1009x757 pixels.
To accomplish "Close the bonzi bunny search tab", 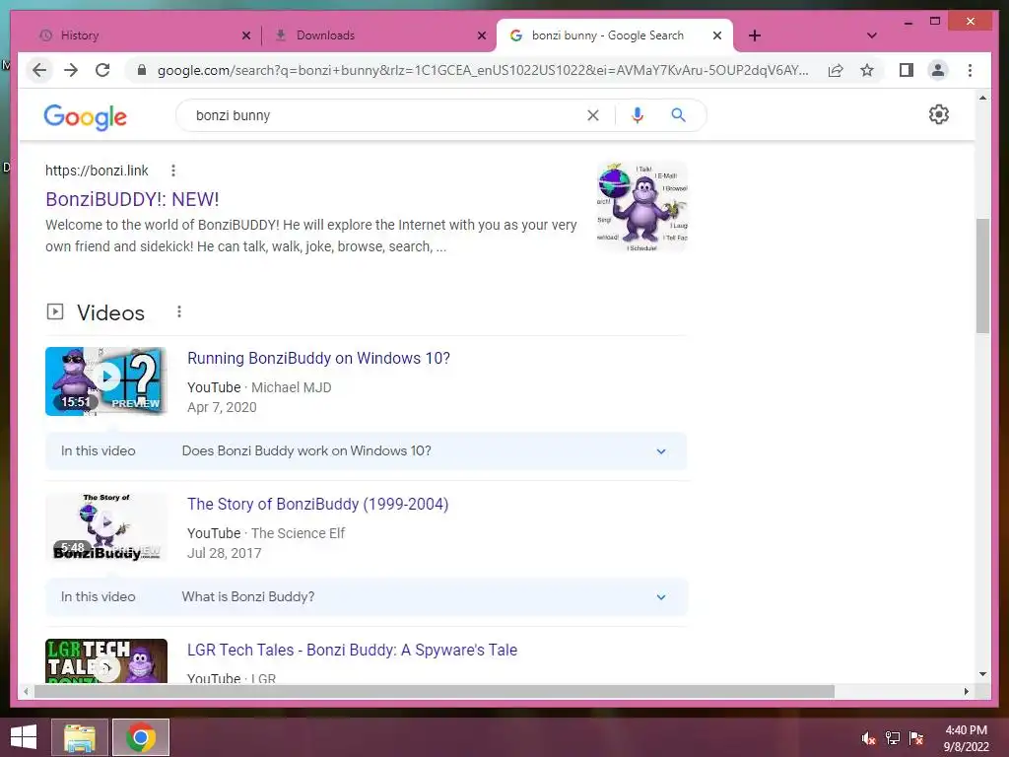I will coord(717,35).
